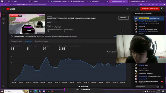Click the clip marker icon in Studio header
Image resolution: width=166 pixels, height=93 pixels.
tap(132, 9)
